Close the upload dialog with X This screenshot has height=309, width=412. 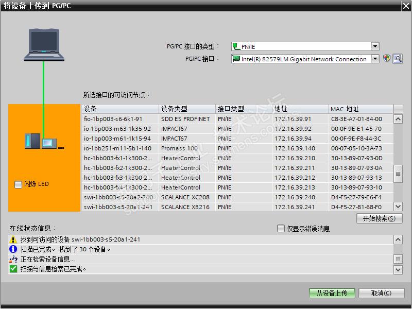point(406,6)
